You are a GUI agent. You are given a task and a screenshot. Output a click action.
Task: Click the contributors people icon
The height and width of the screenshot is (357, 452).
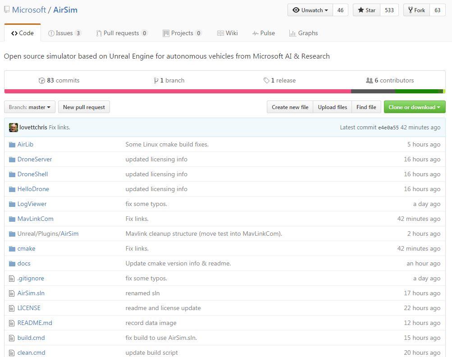point(370,81)
